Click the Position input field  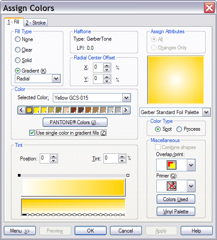pyautogui.click(x=45, y=158)
